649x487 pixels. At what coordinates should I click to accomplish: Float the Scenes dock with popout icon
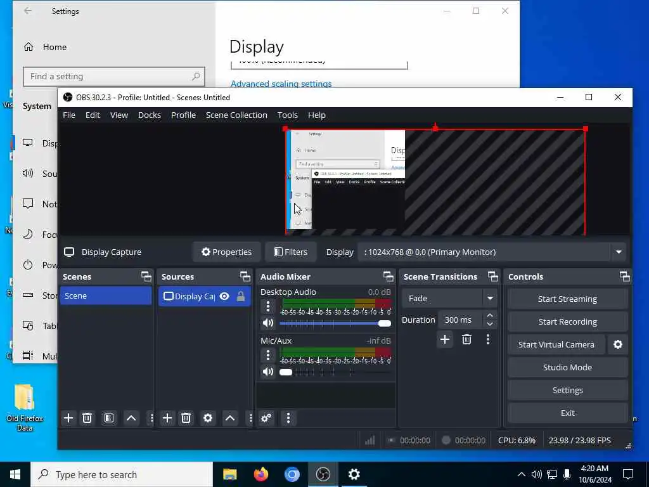[x=146, y=276]
